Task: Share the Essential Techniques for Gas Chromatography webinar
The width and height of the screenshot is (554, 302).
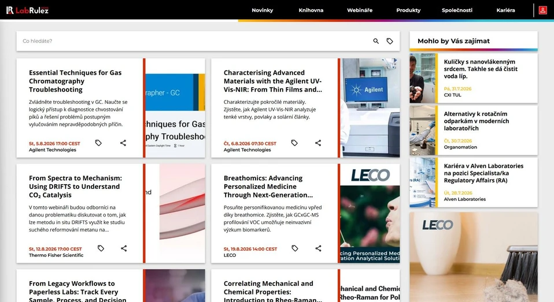Action: [123, 143]
